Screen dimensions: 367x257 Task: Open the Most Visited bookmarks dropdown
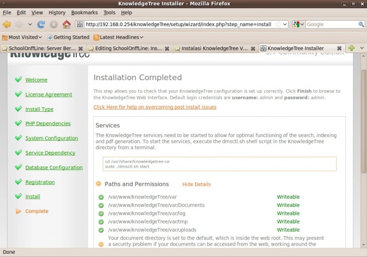pyautogui.click(x=22, y=37)
